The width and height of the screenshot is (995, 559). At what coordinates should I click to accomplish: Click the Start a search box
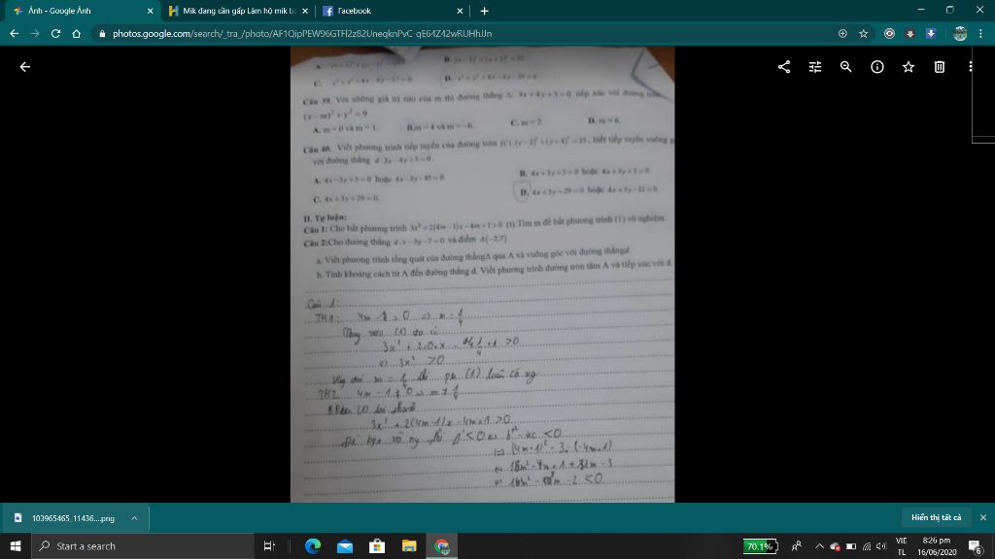(143, 545)
